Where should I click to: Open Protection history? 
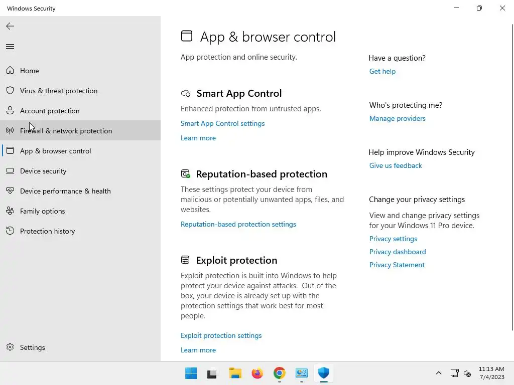(x=80, y=231)
